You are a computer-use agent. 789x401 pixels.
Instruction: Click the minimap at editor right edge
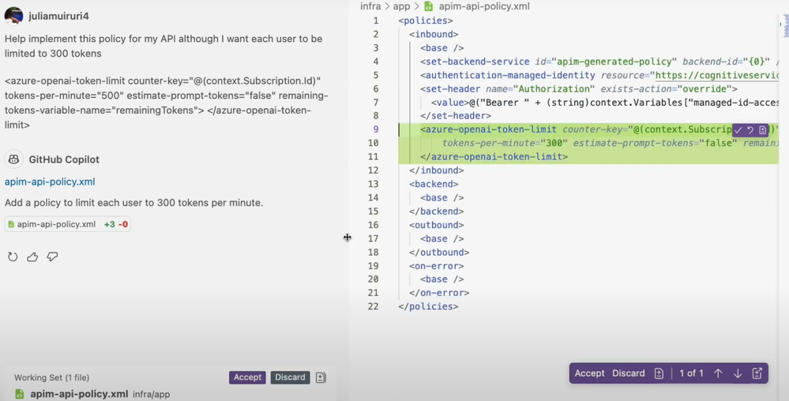pos(786,25)
